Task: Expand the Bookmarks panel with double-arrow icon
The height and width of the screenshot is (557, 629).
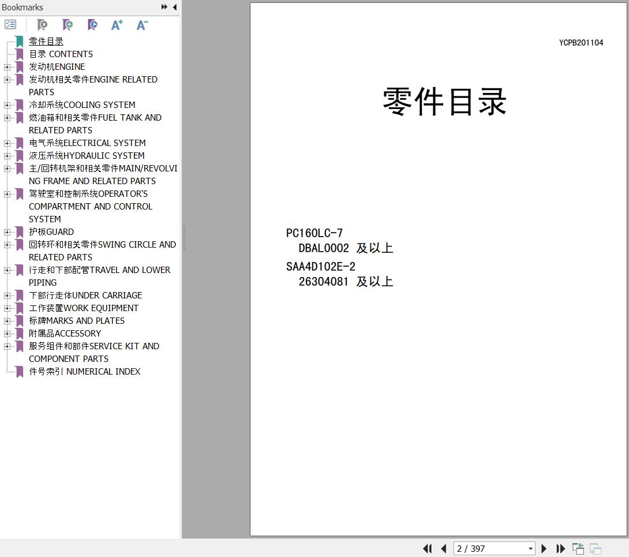Action: tap(164, 7)
